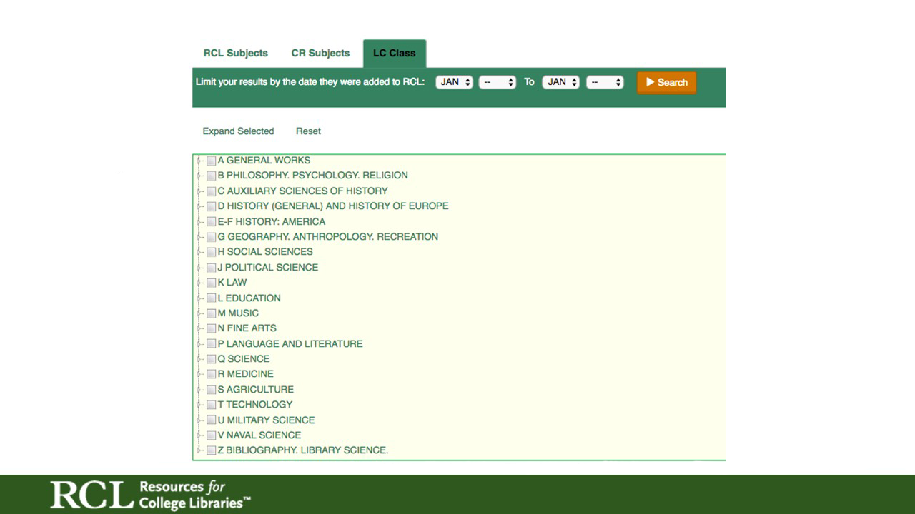
Task: Toggle the T TECHNOLOGY checkbox
Action: click(211, 405)
